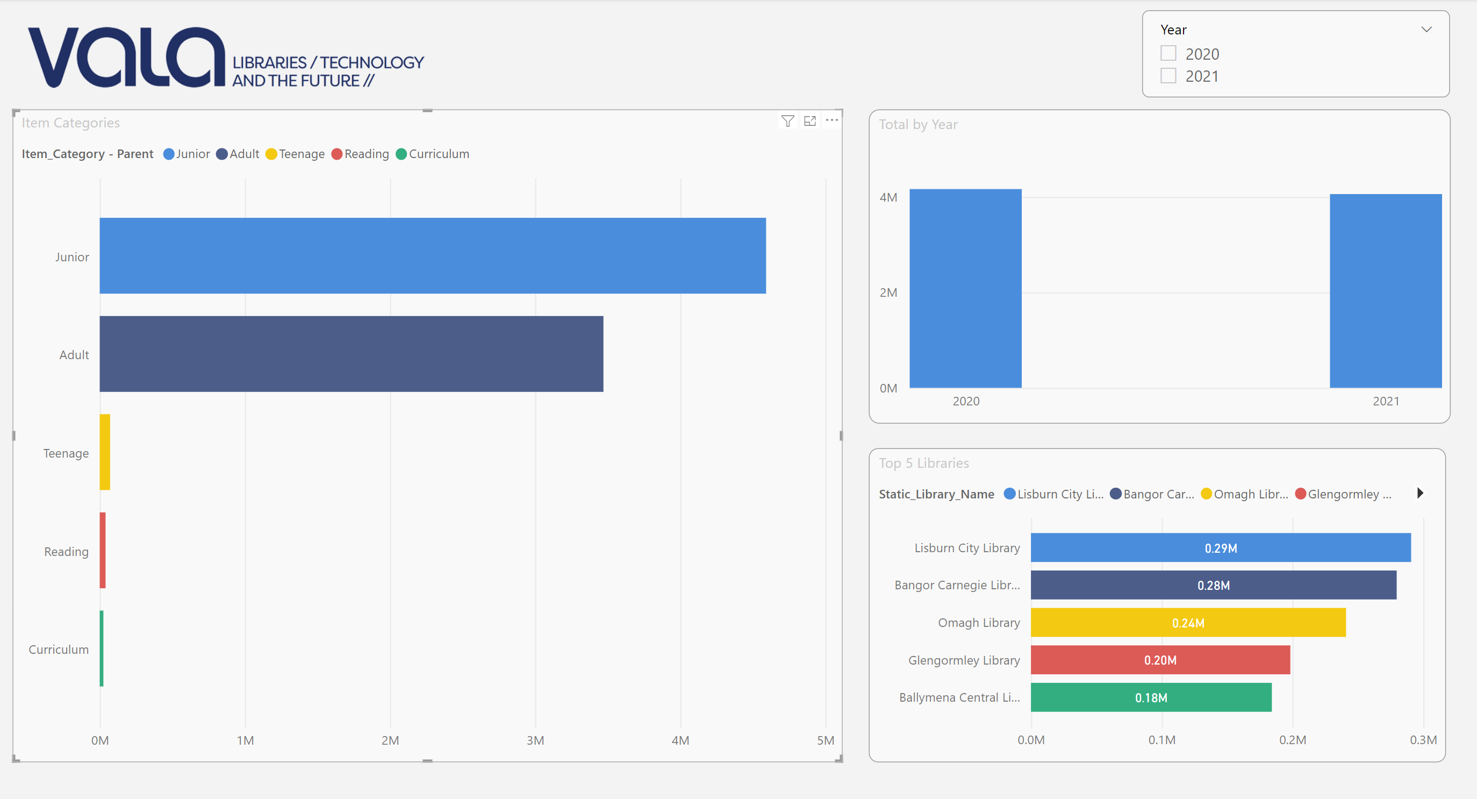
Task: Click the Junior legend marker
Action: coord(169,154)
